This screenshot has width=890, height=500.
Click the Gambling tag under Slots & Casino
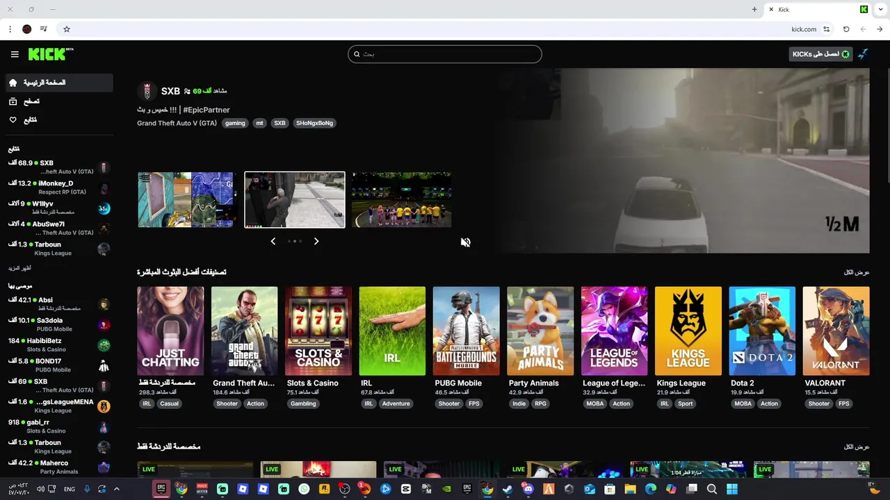303,403
